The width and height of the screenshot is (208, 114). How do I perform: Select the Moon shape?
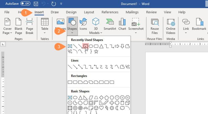(117, 108)
